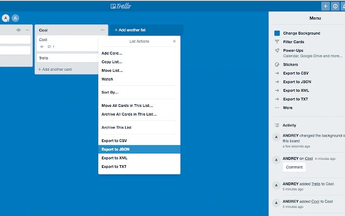The image size is (345, 216).
Task: Click arrow icon beside Export to TXT in Menu
Action: (x=277, y=99)
